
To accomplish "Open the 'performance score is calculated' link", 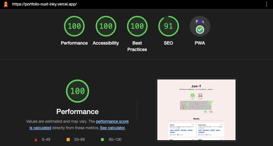I will click(x=79, y=125).
